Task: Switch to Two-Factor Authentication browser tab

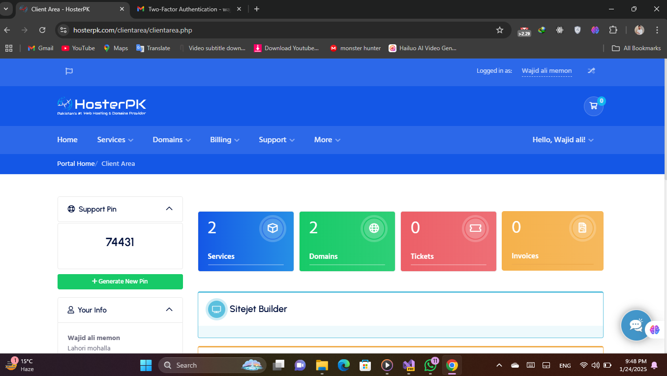Action: coord(189,9)
